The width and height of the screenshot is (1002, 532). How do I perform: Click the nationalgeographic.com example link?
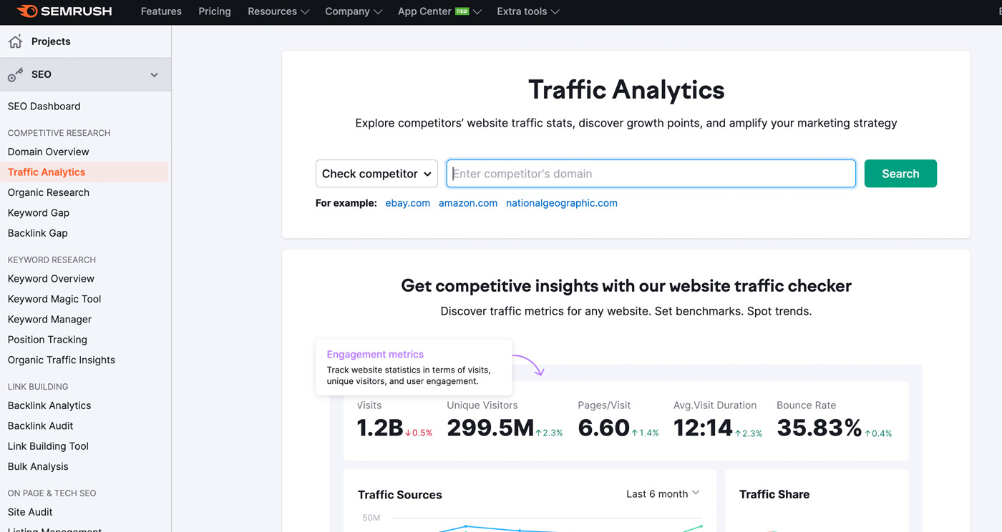click(x=562, y=203)
